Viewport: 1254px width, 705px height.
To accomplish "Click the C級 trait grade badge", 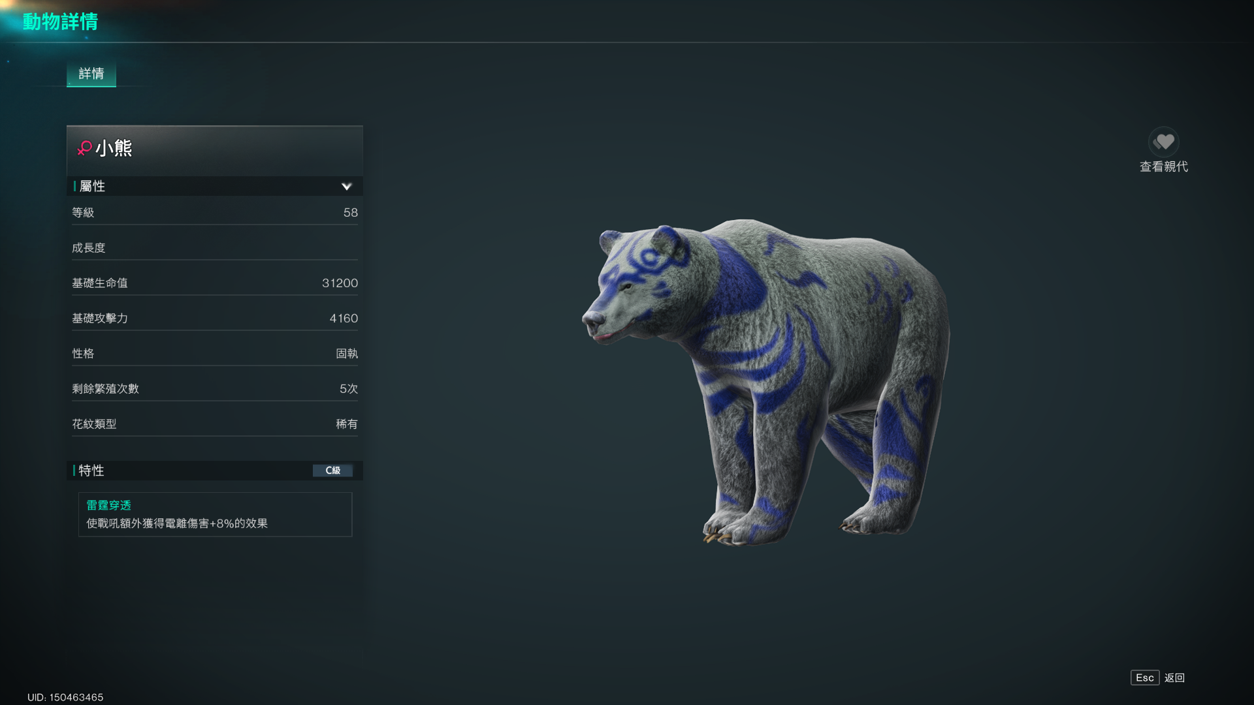I will (x=332, y=471).
